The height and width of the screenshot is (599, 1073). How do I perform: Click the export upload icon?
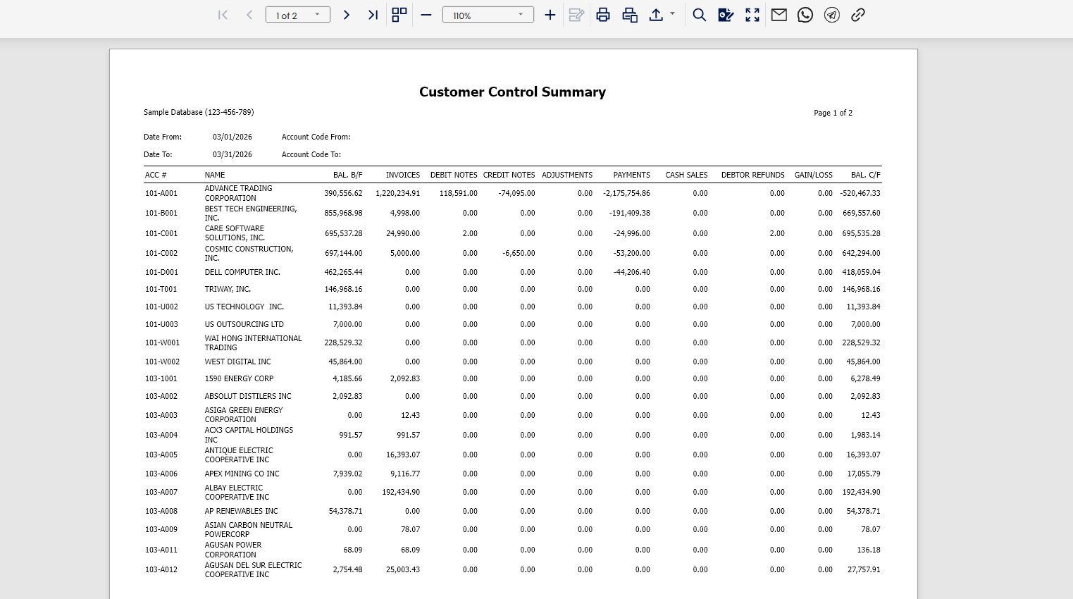656,15
